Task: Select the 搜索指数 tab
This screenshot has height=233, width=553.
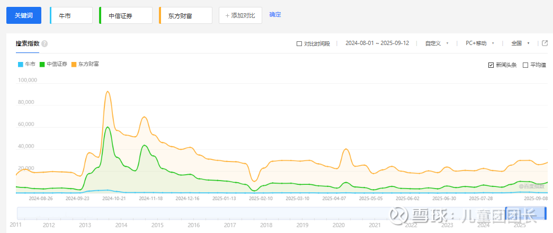Action: click(28, 43)
